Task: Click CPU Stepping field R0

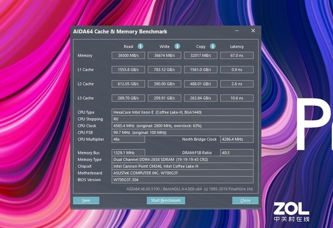Action: tap(183, 119)
